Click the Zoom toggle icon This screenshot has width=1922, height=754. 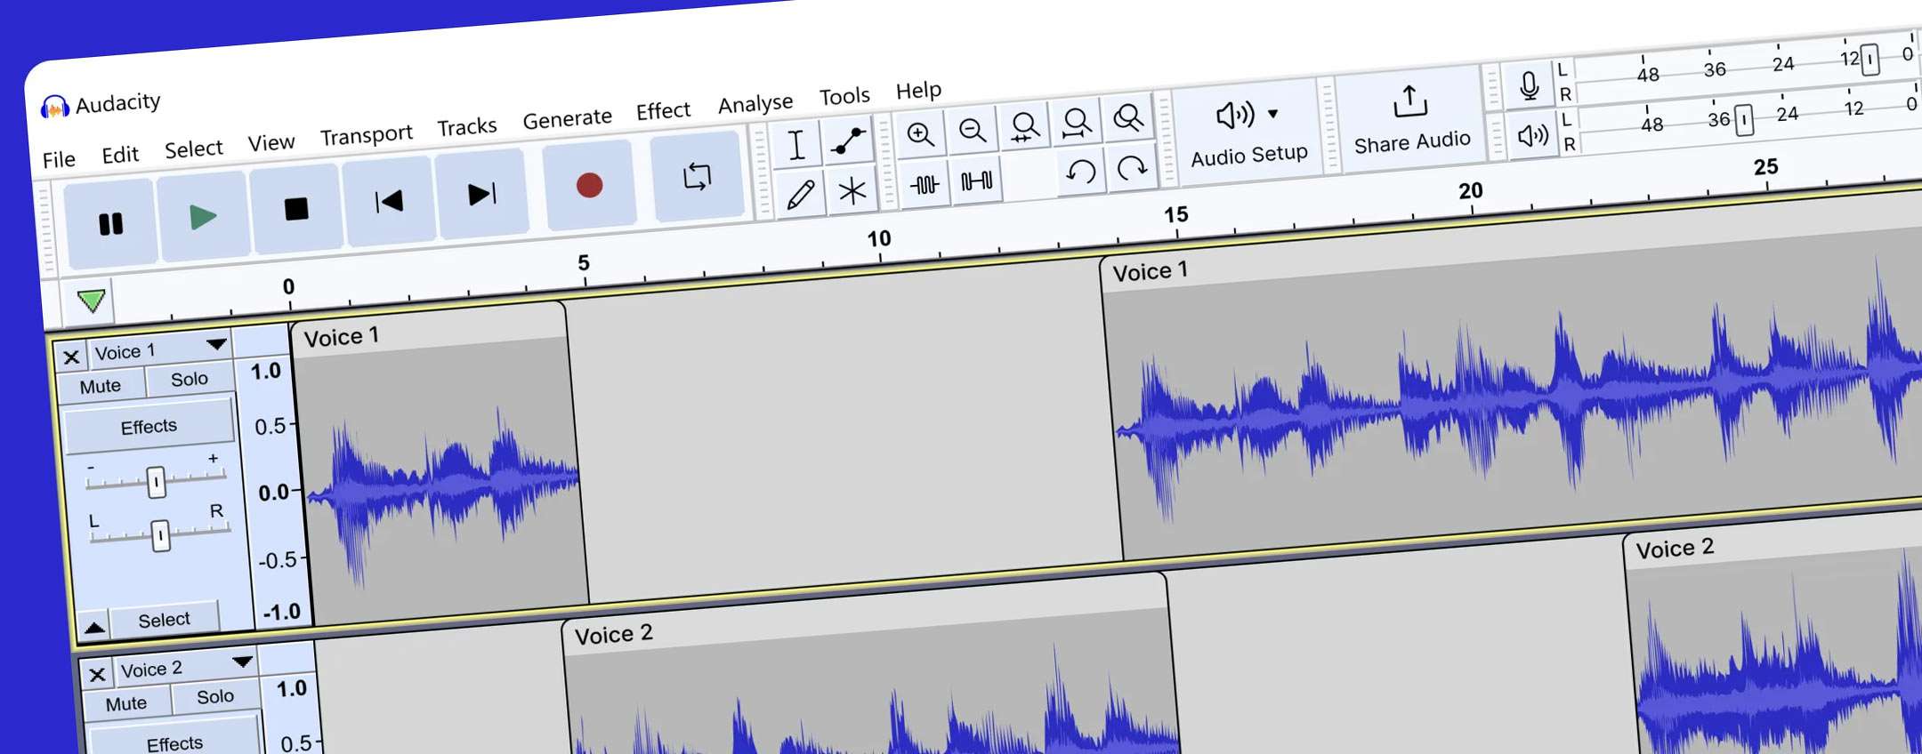pyautogui.click(x=1127, y=117)
